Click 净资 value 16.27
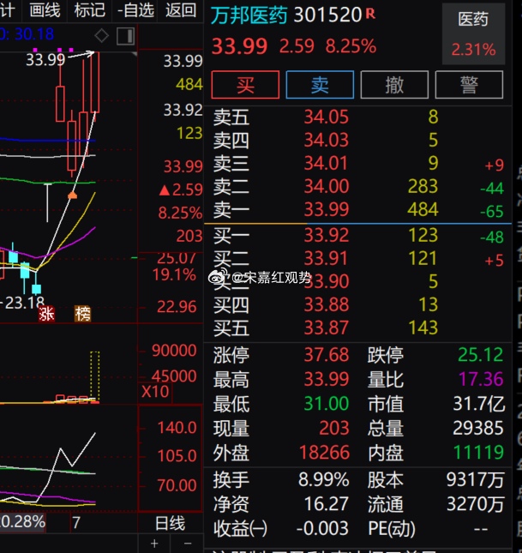 coord(327,504)
